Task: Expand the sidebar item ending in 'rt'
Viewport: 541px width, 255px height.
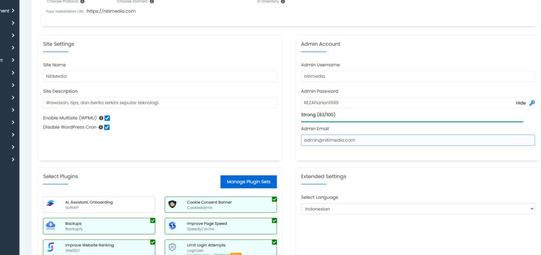Action: pyautogui.click(x=12, y=60)
